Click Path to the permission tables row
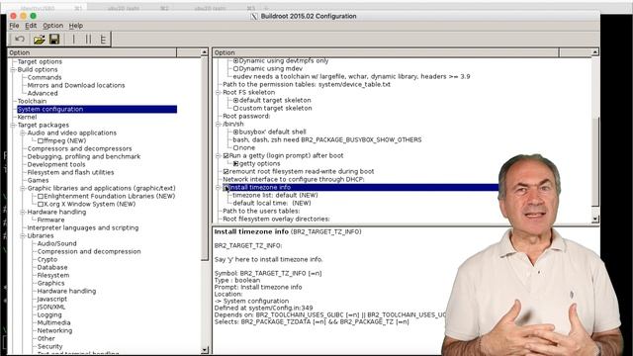633x356 pixels. 307,85
